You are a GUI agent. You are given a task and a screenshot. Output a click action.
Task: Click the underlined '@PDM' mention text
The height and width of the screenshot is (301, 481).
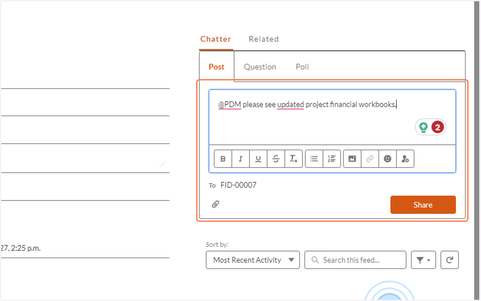[230, 105]
